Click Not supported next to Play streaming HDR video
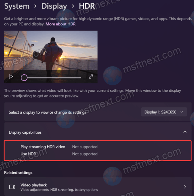Viewport: 194px width, 196px height. [x=85, y=147]
